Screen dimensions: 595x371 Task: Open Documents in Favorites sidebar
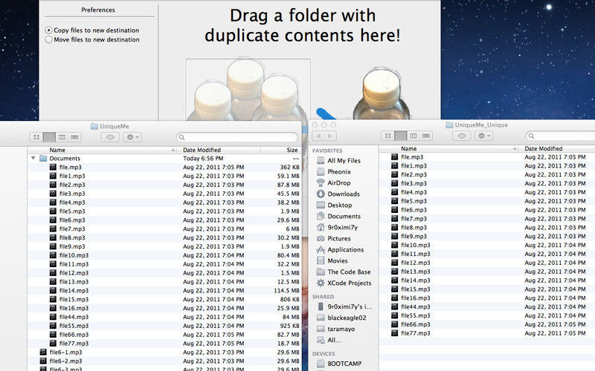338,216
